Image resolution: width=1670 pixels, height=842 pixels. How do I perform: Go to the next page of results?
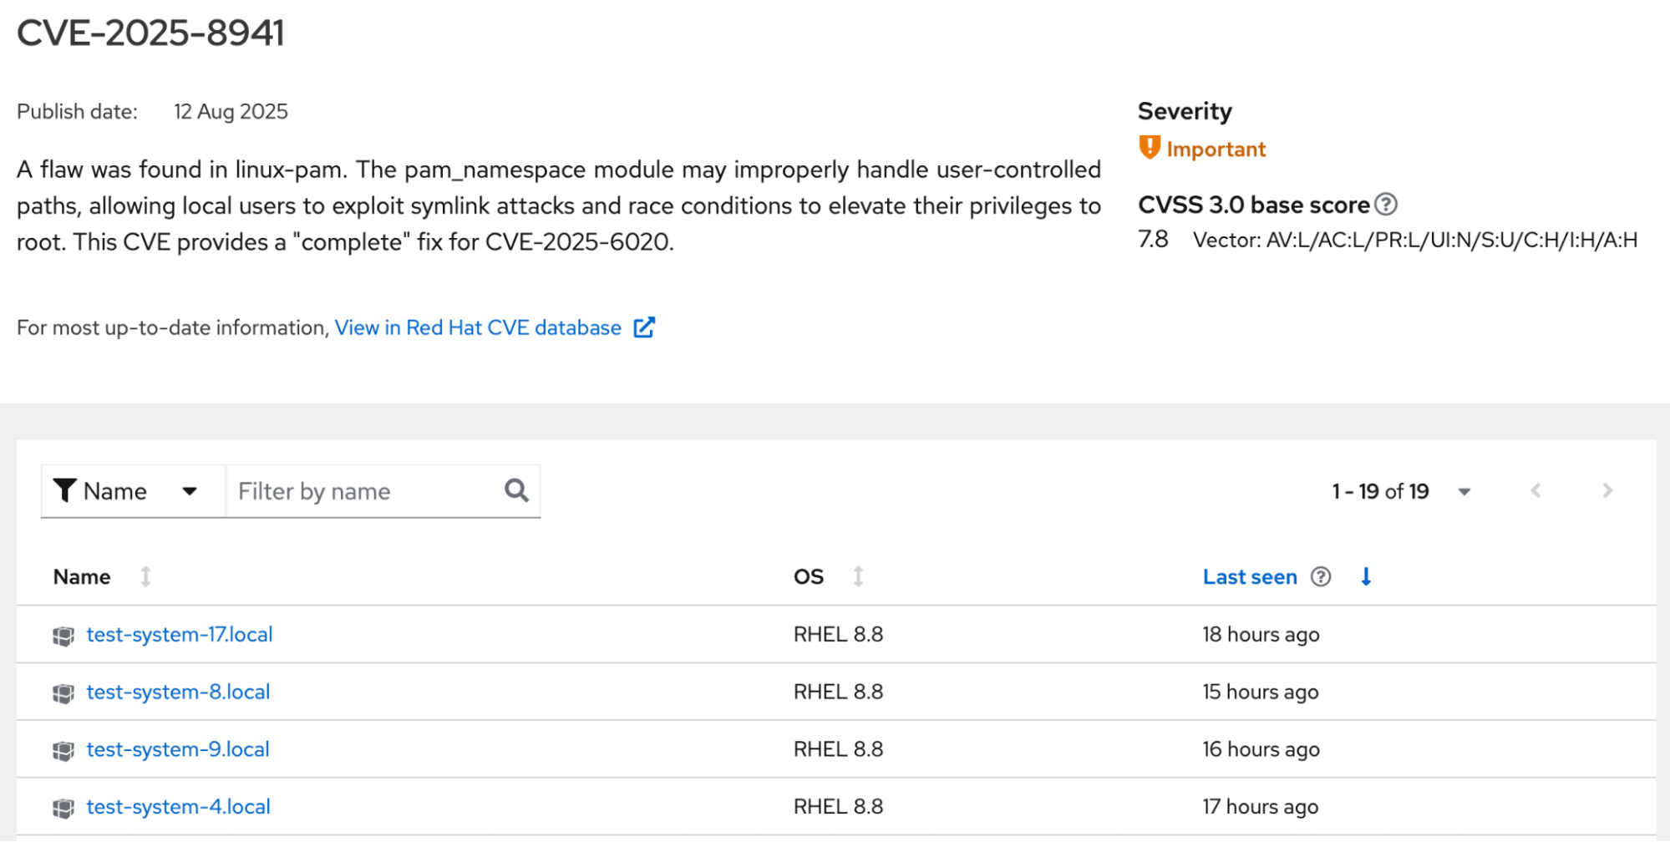coord(1607,491)
